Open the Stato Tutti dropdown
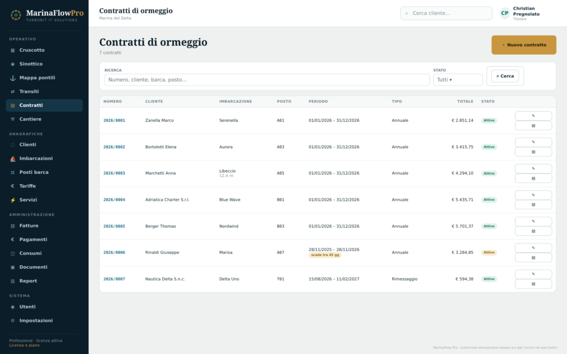 tap(458, 80)
